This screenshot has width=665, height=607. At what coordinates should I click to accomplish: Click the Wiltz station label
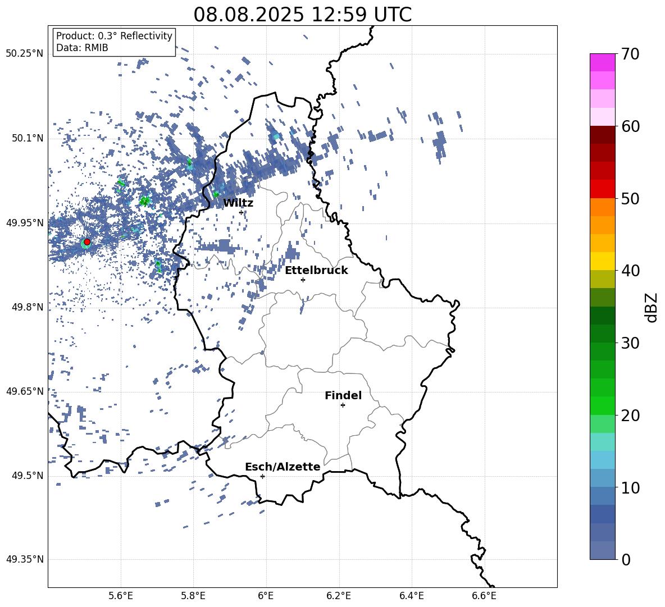238,203
